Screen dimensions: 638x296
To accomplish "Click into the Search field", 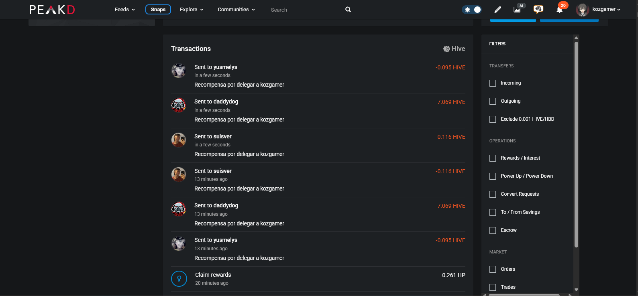I will click(x=307, y=10).
